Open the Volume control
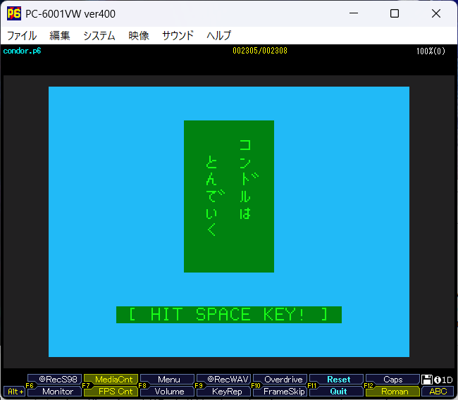 click(169, 392)
